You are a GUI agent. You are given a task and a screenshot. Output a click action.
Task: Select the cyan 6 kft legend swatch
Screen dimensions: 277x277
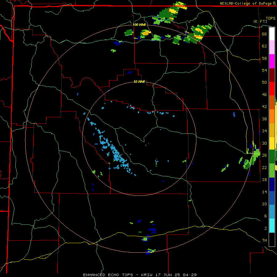[272, 226]
